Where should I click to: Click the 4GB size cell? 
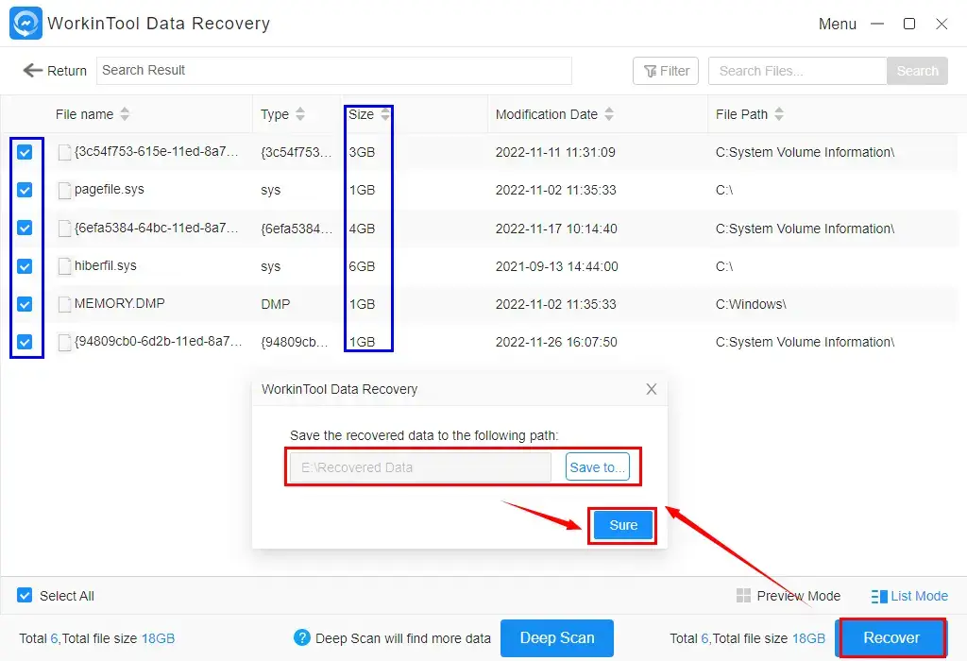(362, 229)
